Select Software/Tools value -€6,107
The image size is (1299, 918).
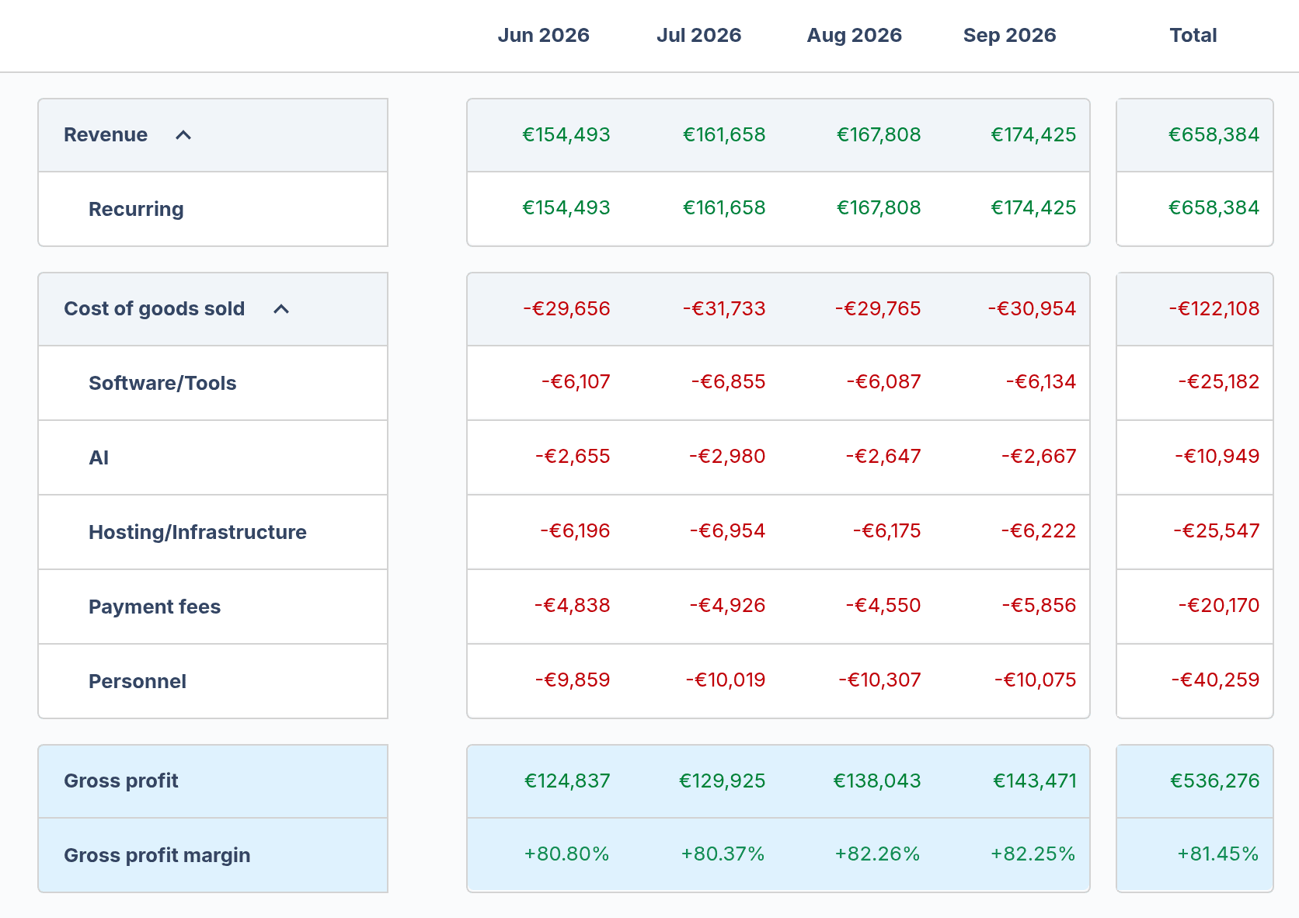(576, 381)
